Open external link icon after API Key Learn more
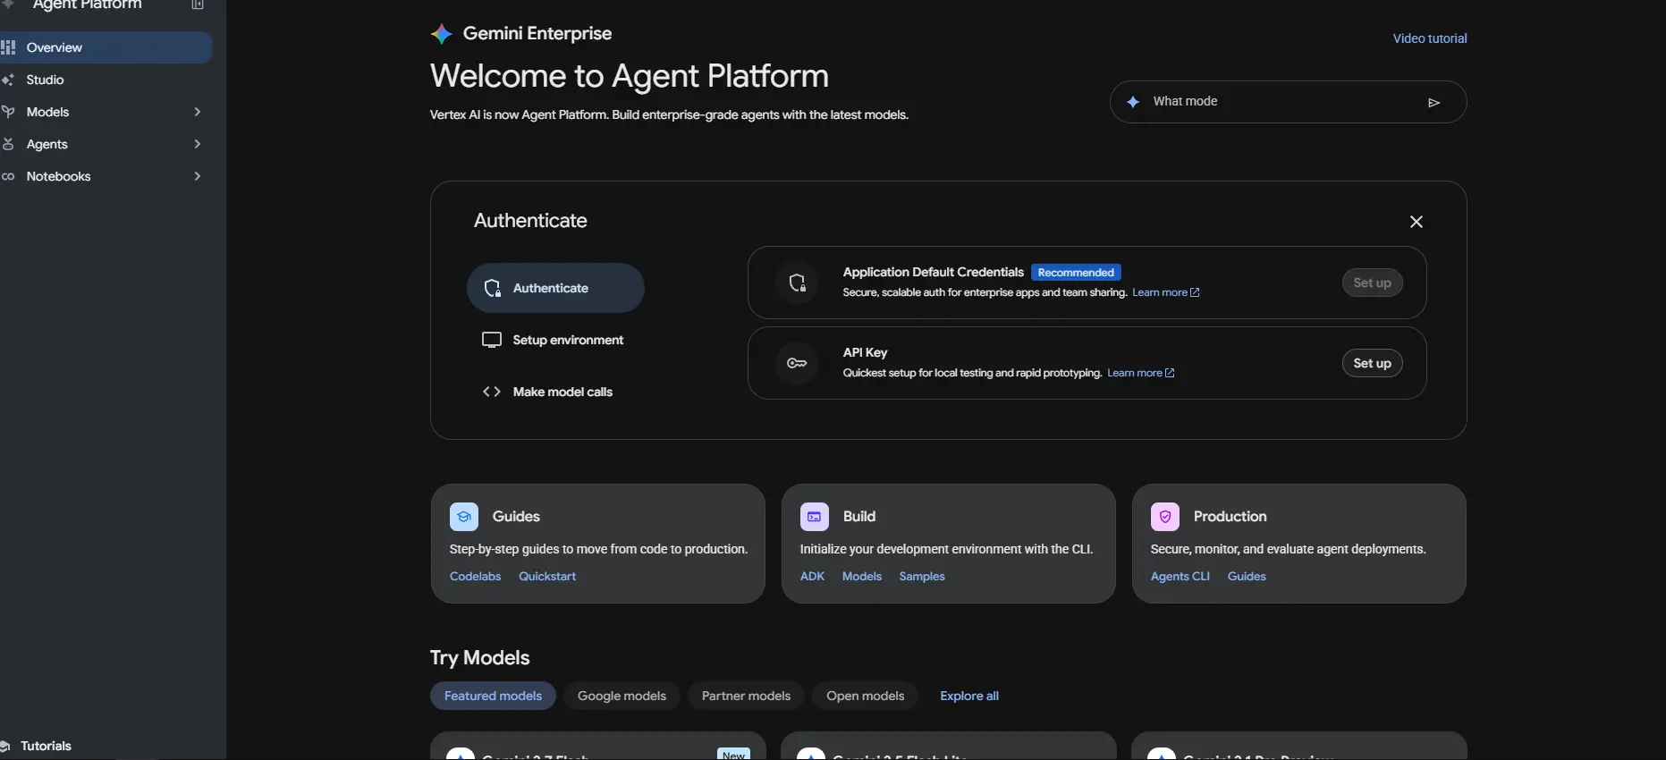 (x=1170, y=373)
